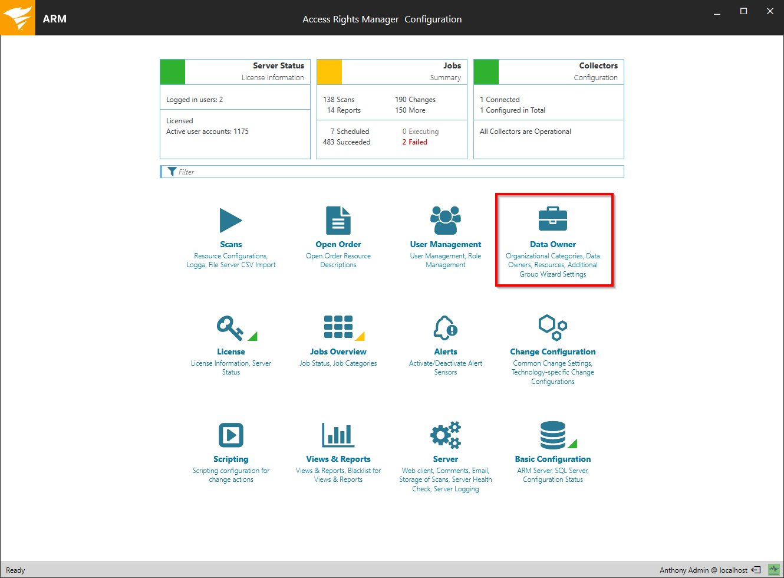Click the logout icon next to localhost
The image size is (784, 578).
pyautogui.click(x=756, y=570)
